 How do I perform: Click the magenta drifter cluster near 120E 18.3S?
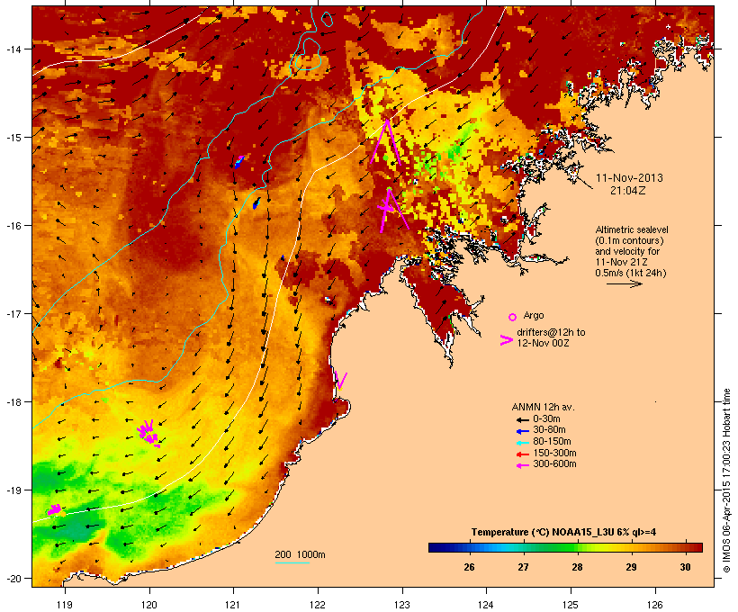(x=148, y=432)
